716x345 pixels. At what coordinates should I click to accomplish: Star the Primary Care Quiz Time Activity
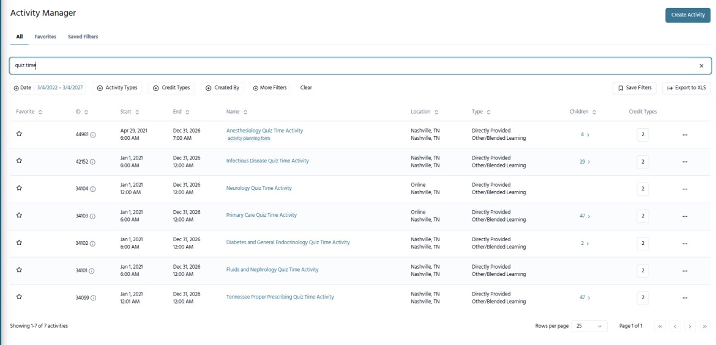[x=19, y=216]
